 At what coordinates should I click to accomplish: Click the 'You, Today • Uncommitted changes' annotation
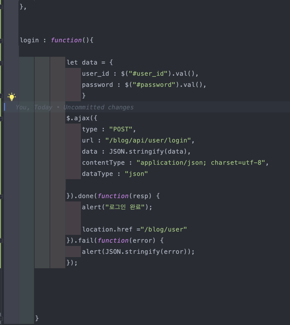tap(74, 107)
